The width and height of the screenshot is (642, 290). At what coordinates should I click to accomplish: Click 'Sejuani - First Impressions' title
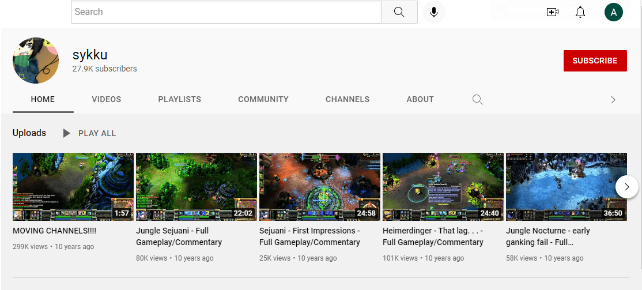tap(309, 236)
